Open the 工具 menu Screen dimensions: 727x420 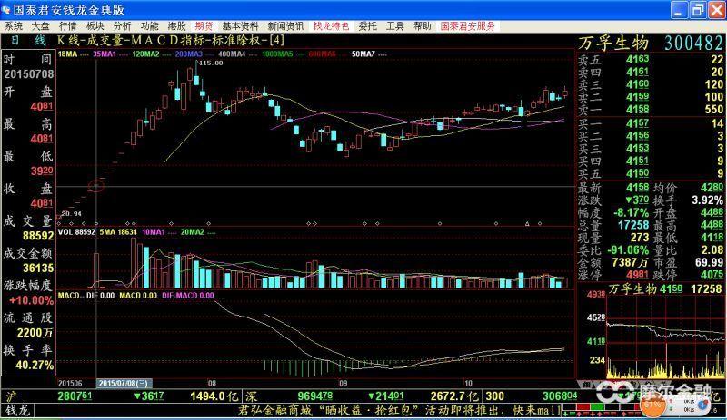coord(395,26)
